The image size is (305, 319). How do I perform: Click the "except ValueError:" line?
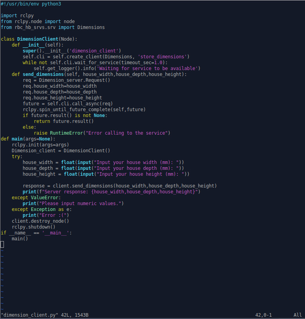pyautogui.click(x=36, y=198)
